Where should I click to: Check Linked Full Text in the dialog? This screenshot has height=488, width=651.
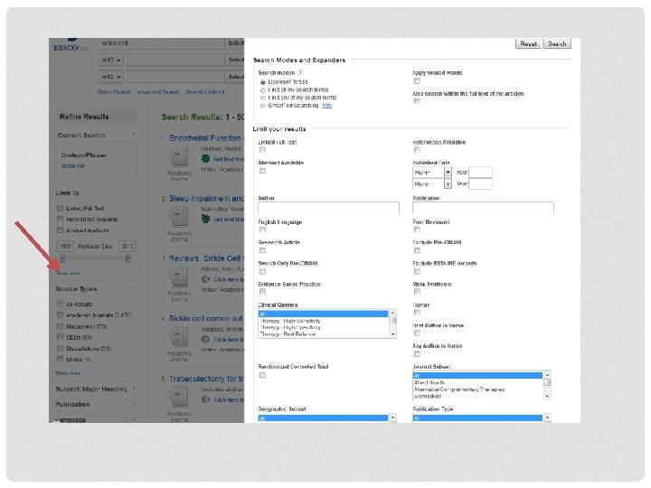point(262,150)
